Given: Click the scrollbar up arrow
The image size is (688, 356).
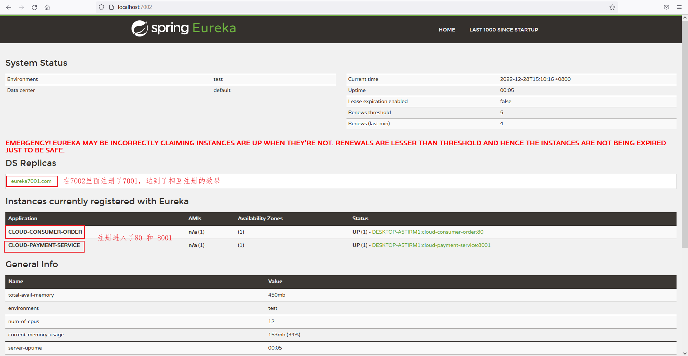Looking at the screenshot, I should pos(685,17).
